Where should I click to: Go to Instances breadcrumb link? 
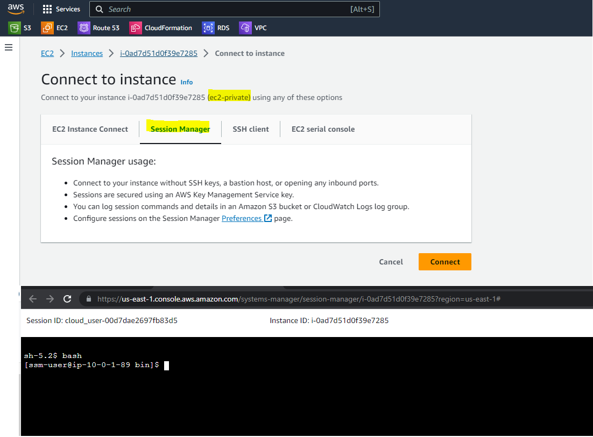click(87, 53)
